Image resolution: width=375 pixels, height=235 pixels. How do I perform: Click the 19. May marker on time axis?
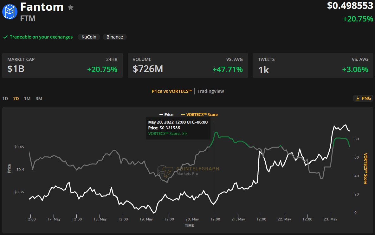tap(146, 219)
